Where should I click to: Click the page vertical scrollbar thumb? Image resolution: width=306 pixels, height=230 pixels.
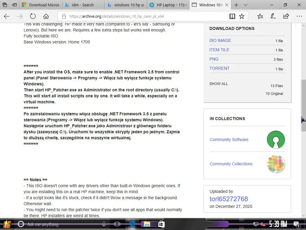304,106
